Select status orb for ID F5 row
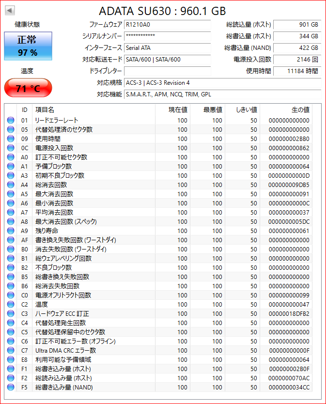 (11, 387)
